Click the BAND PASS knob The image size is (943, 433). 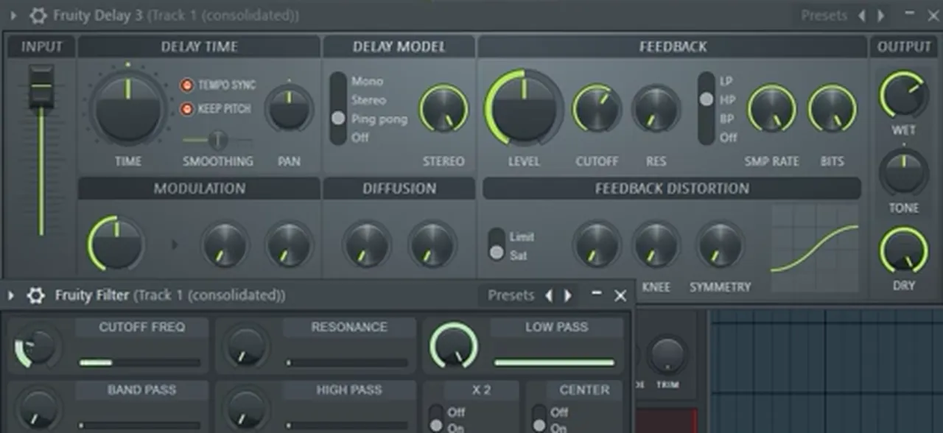38,409
